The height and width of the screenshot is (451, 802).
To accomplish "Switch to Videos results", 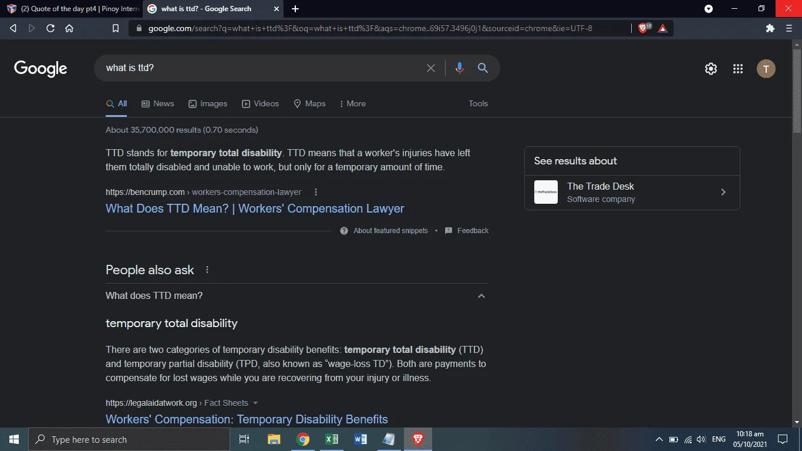I will coord(260,103).
